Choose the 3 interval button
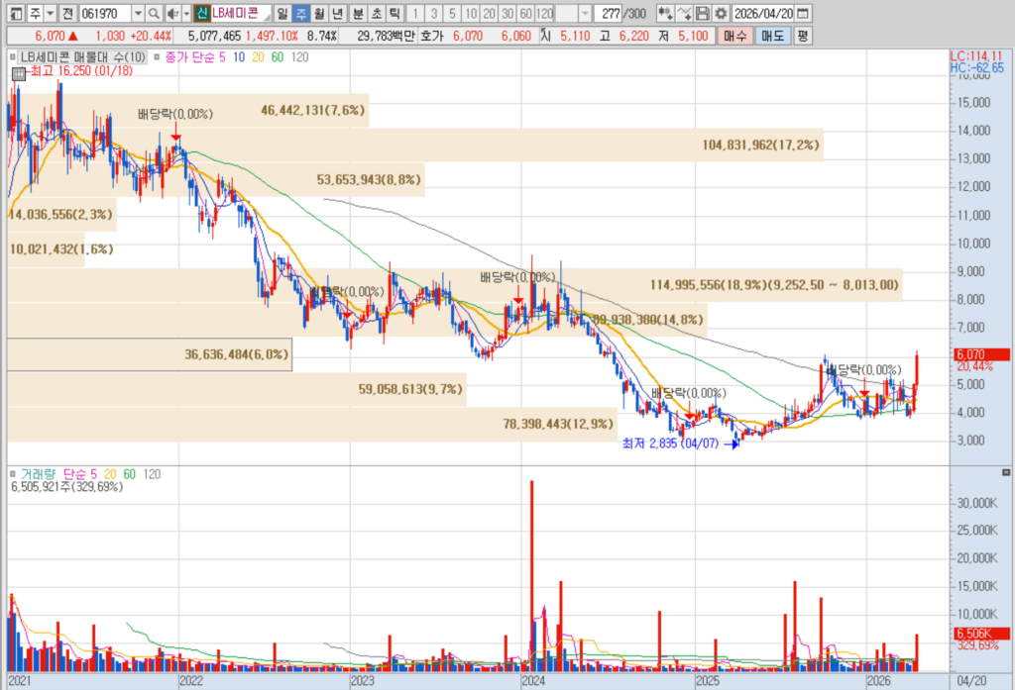1015x690 pixels. (433, 13)
